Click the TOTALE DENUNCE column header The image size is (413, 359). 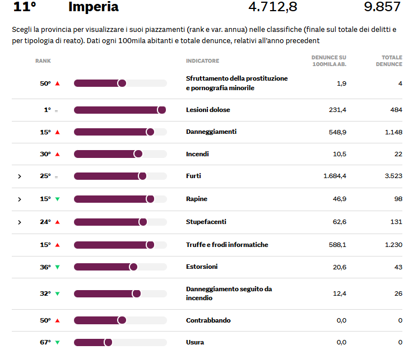coord(392,60)
